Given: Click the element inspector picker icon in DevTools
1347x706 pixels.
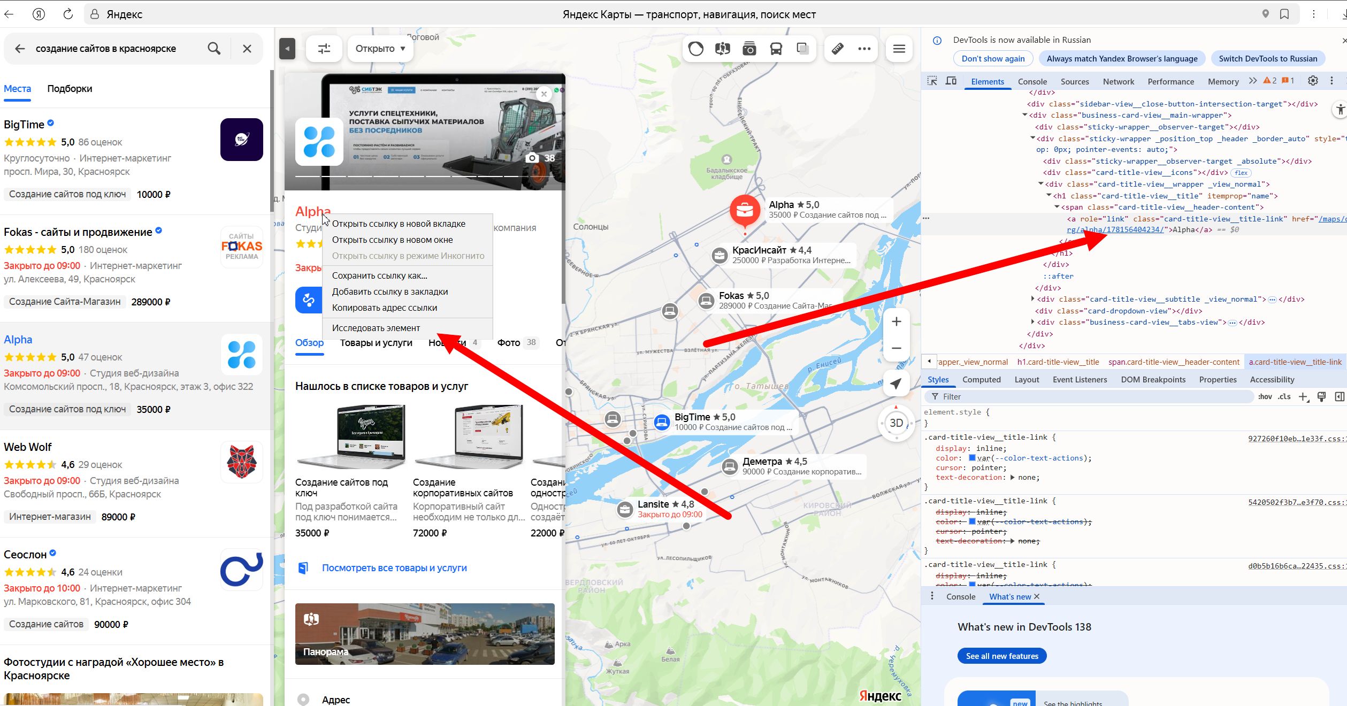Looking at the screenshot, I should pyautogui.click(x=932, y=81).
